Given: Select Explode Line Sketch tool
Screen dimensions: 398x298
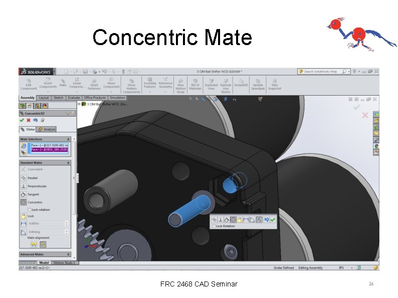Looking at the screenshot, I should [226, 86].
